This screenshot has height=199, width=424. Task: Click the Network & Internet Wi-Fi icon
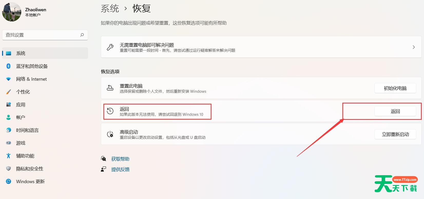(8, 79)
